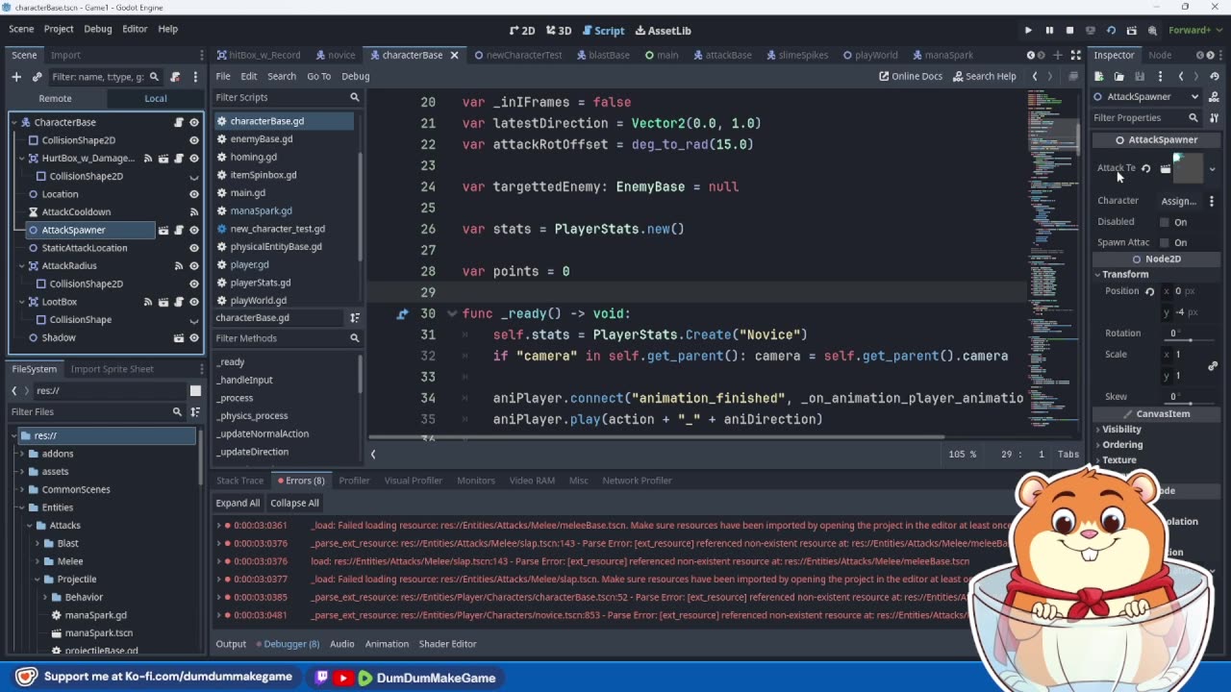Run a specific scene via clapperboard icon
The height and width of the screenshot is (692, 1231).
click(x=1131, y=30)
